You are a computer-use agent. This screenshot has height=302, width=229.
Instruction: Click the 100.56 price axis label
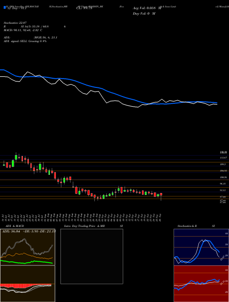point(223,177)
